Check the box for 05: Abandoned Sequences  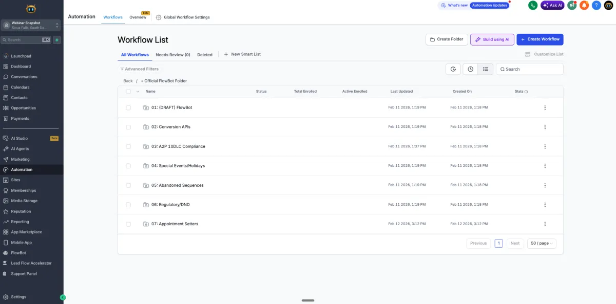[128, 185]
